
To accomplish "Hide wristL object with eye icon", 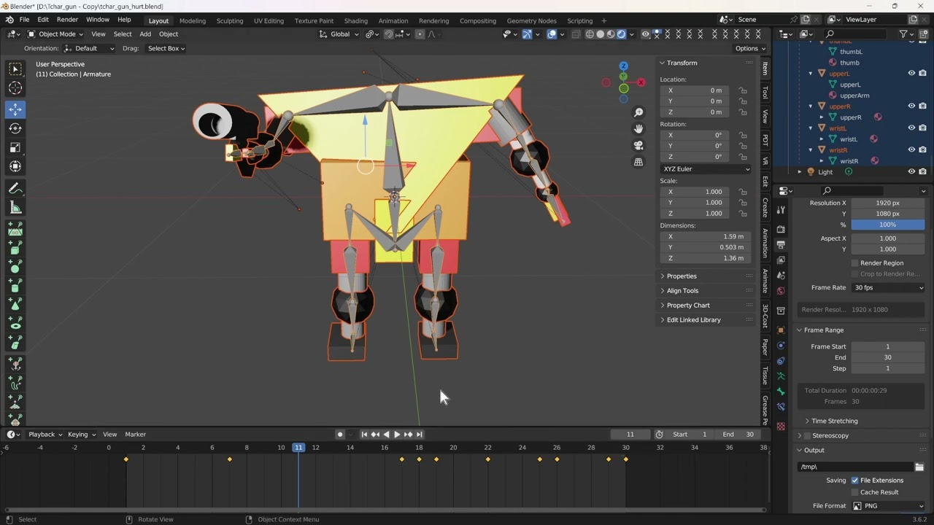I will (x=911, y=128).
